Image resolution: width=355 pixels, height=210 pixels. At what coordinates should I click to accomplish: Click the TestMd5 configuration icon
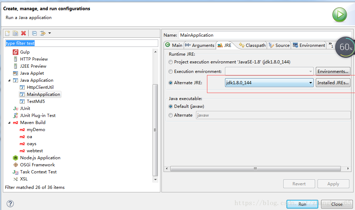click(x=22, y=101)
